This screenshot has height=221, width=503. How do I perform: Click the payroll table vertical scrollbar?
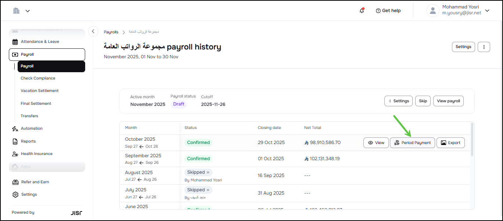tap(472, 139)
